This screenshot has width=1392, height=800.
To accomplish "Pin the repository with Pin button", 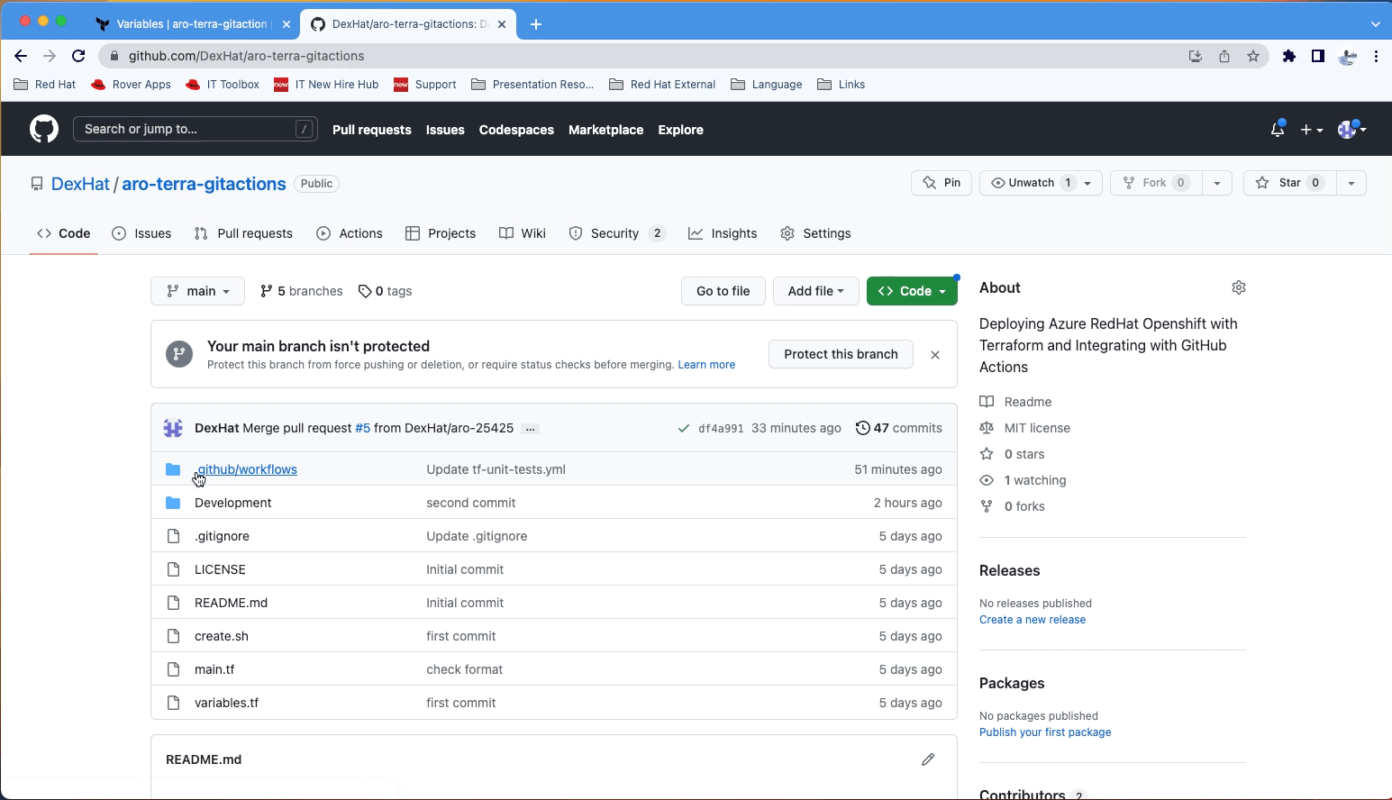I will [942, 183].
